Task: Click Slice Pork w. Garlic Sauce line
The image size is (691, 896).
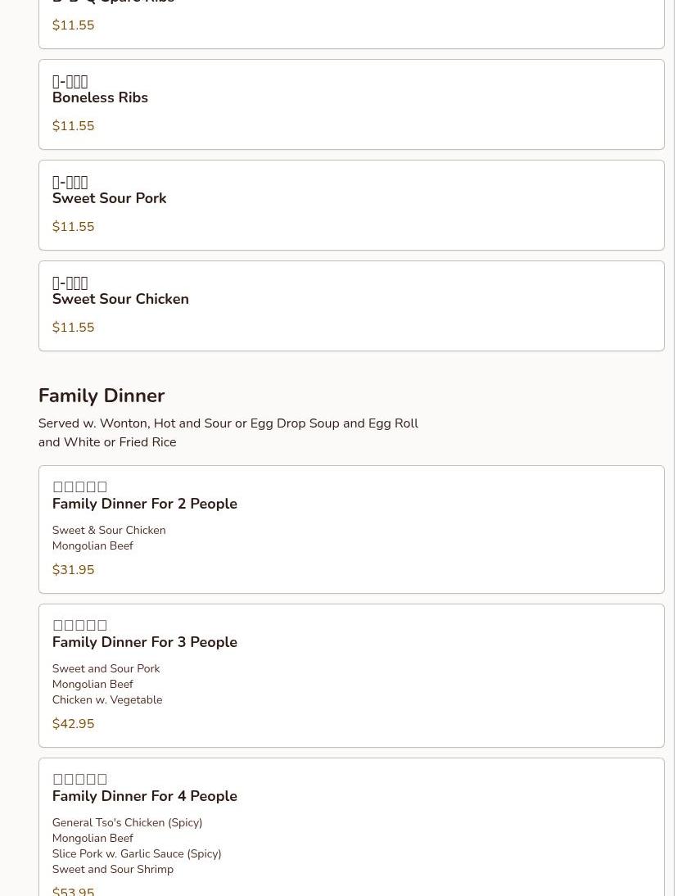Action: coord(137,854)
